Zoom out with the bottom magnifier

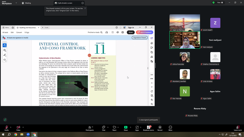152,104
